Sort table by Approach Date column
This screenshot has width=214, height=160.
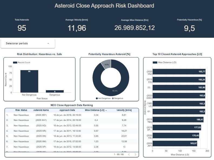(67, 110)
